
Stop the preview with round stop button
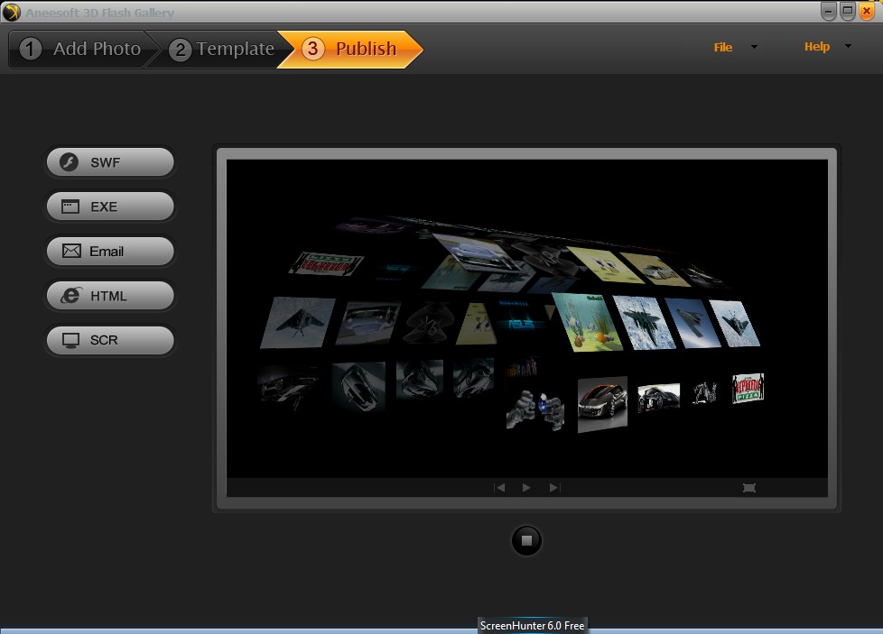tap(526, 540)
